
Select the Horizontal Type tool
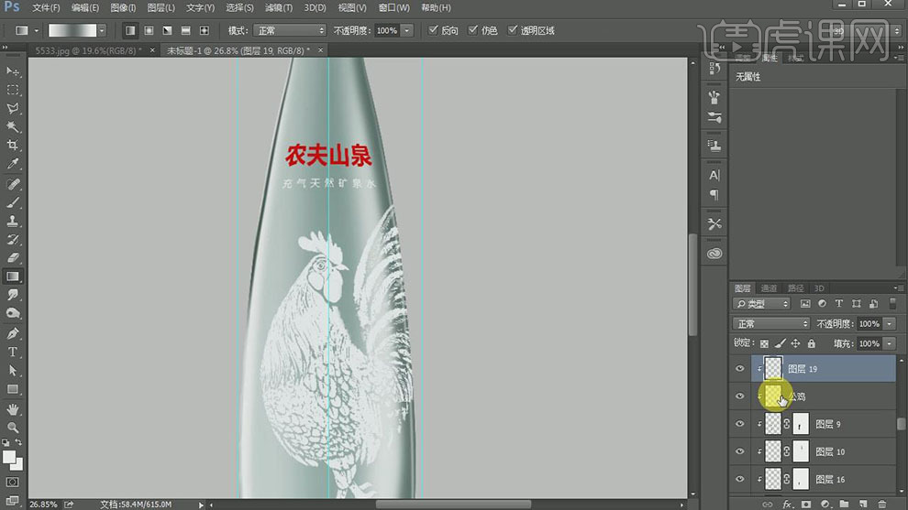pyautogui.click(x=13, y=353)
